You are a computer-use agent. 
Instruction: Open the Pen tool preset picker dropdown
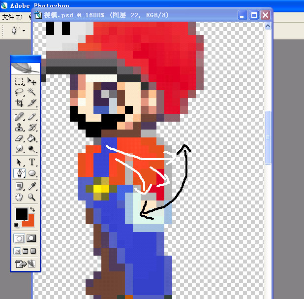[x=24, y=31]
